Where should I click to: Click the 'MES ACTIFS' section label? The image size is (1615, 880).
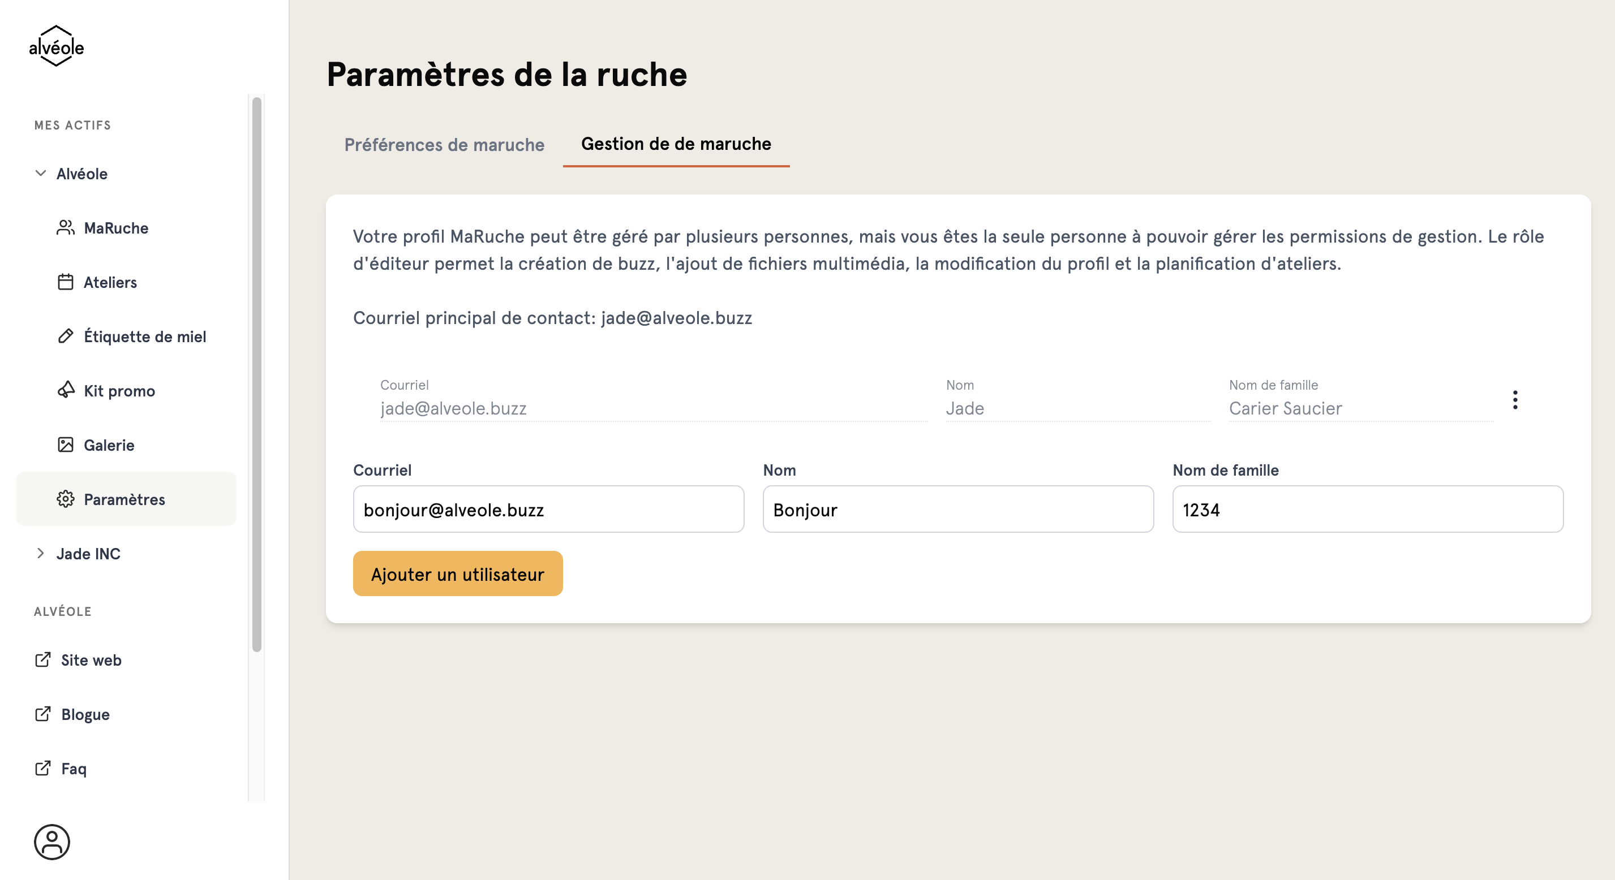click(73, 126)
